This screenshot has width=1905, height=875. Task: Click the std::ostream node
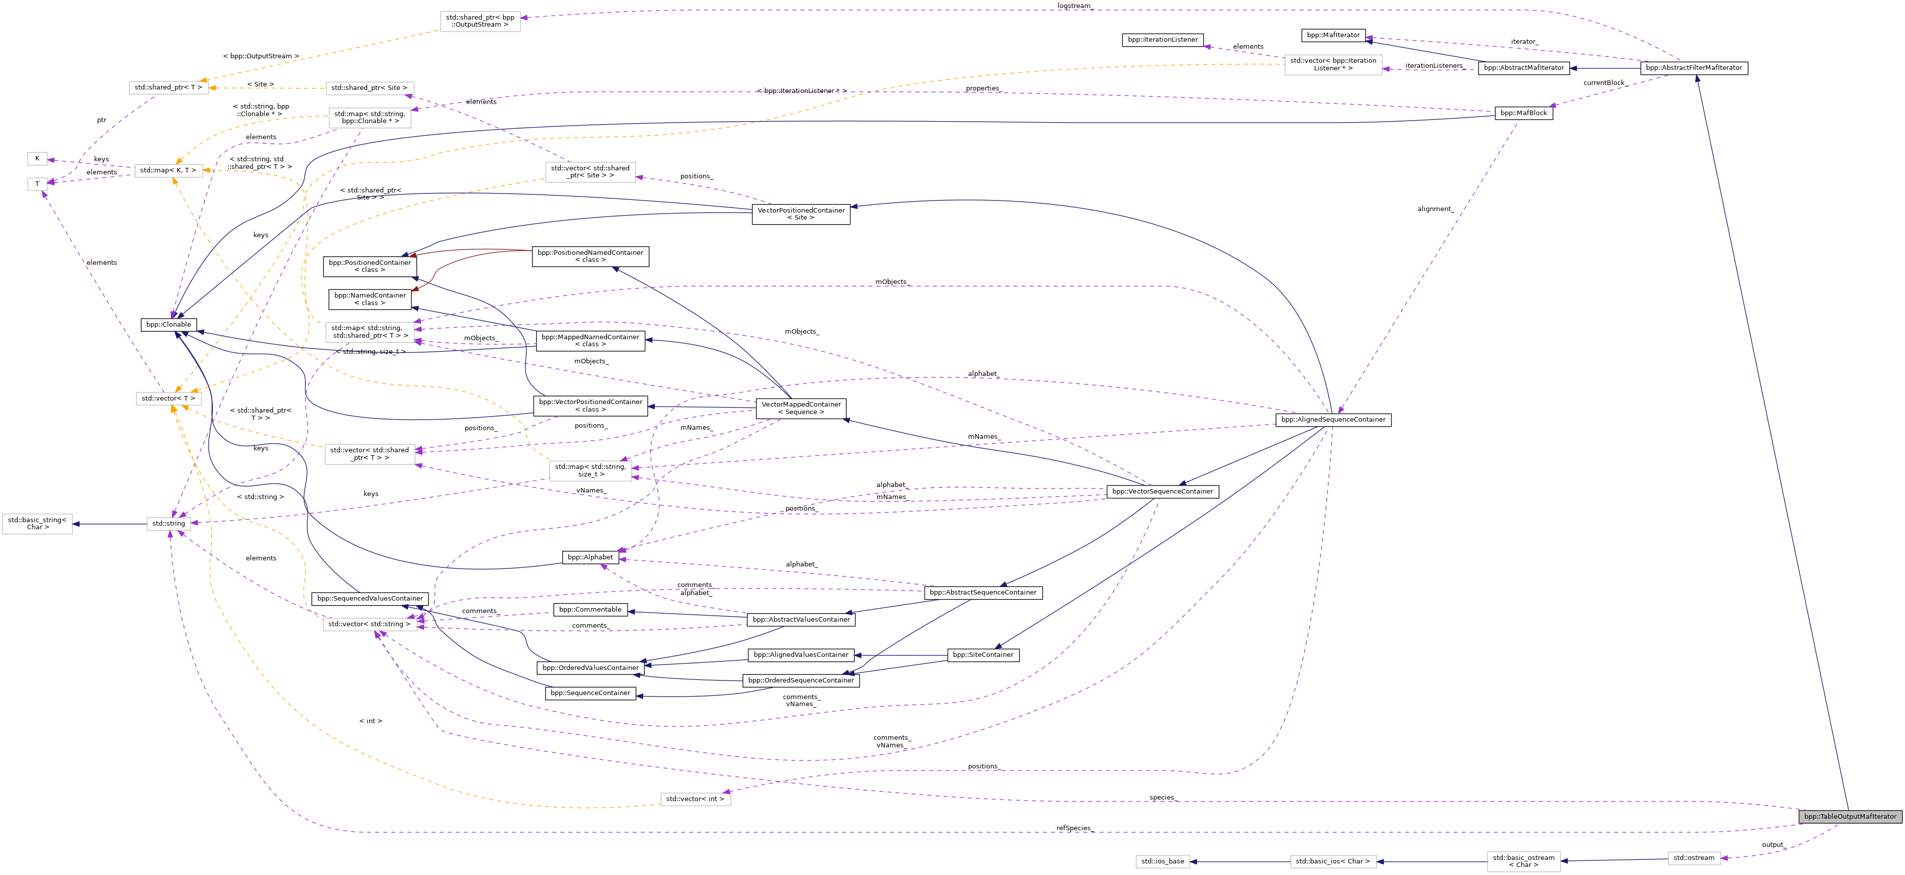coord(1693,858)
